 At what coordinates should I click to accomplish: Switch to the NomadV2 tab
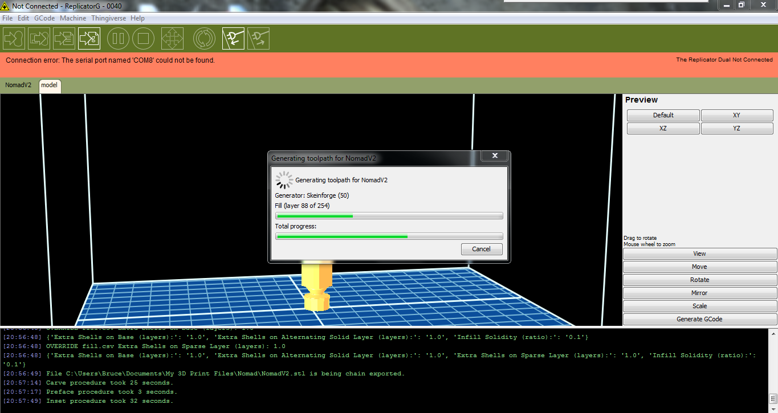tap(18, 85)
